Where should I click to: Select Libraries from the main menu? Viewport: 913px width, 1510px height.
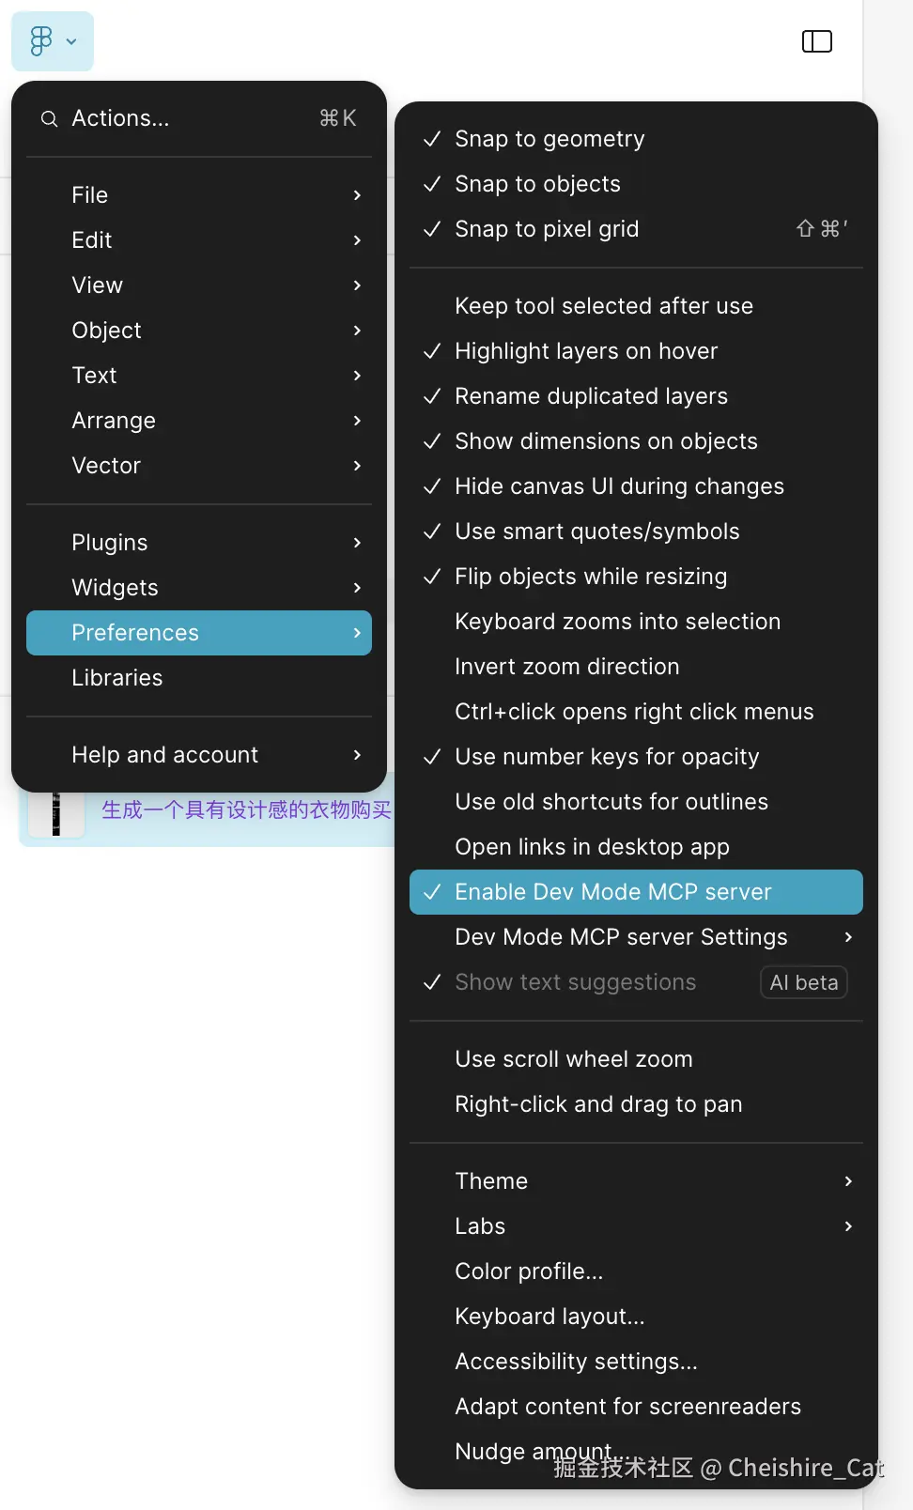117,678
